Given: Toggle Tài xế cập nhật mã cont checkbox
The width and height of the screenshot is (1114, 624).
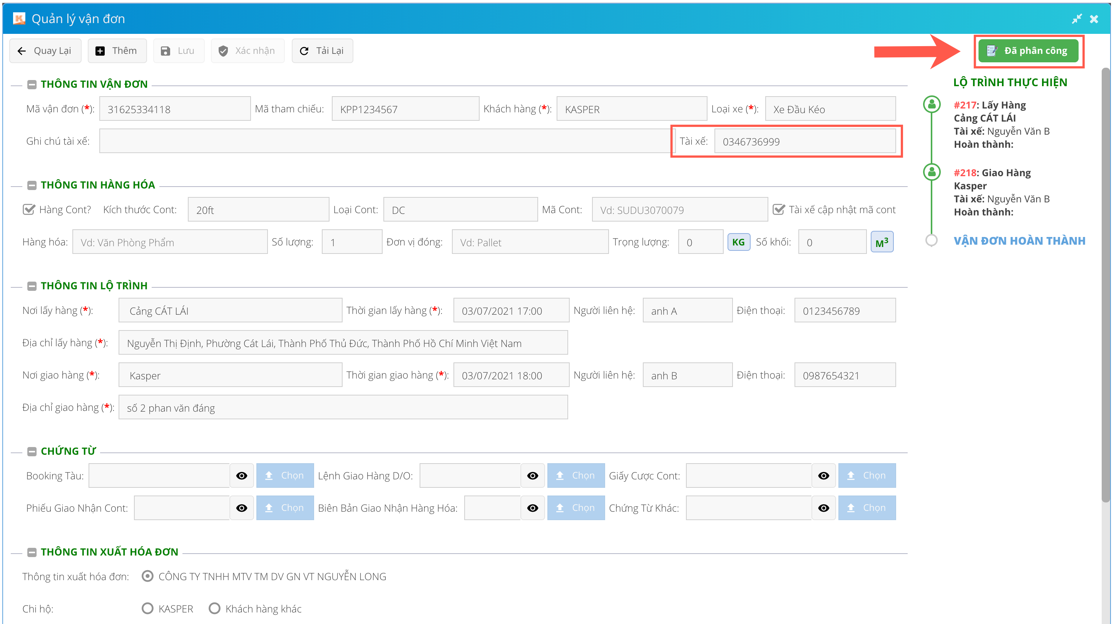Looking at the screenshot, I should 778,210.
